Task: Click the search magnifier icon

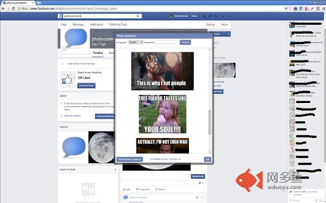Action: [x=138, y=16]
